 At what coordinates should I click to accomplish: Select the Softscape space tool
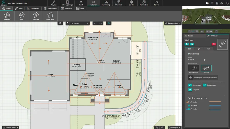(36, 16)
